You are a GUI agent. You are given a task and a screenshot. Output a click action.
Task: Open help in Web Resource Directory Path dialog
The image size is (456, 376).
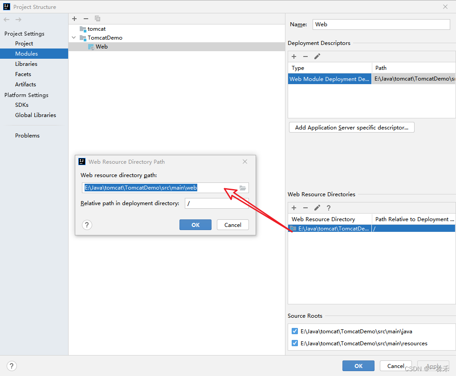[x=87, y=225]
